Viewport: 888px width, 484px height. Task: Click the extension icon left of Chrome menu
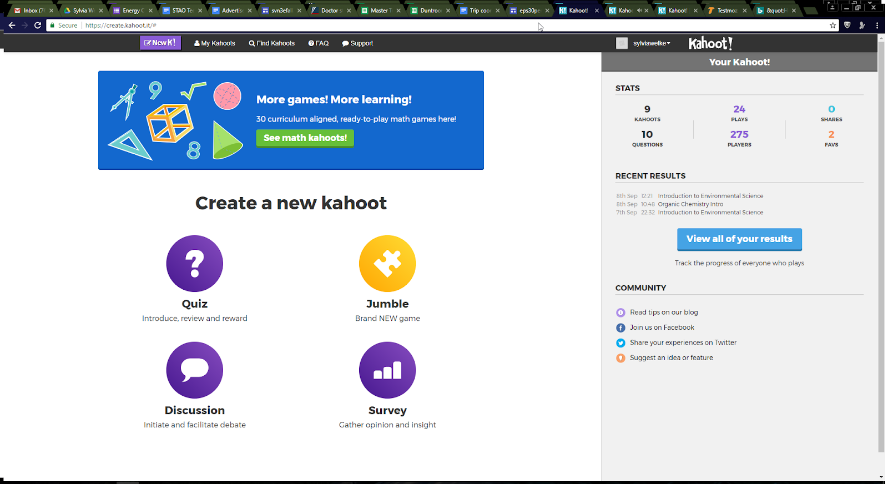coord(862,26)
